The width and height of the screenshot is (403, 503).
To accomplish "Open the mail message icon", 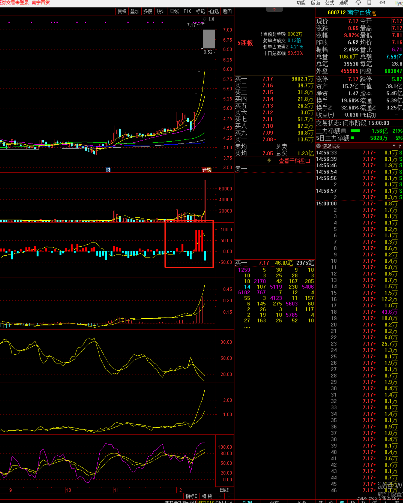I will (x=382, y=3).
